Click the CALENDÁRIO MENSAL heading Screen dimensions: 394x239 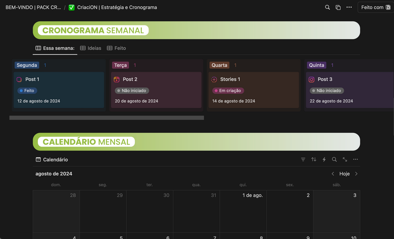tap(86, 142)
